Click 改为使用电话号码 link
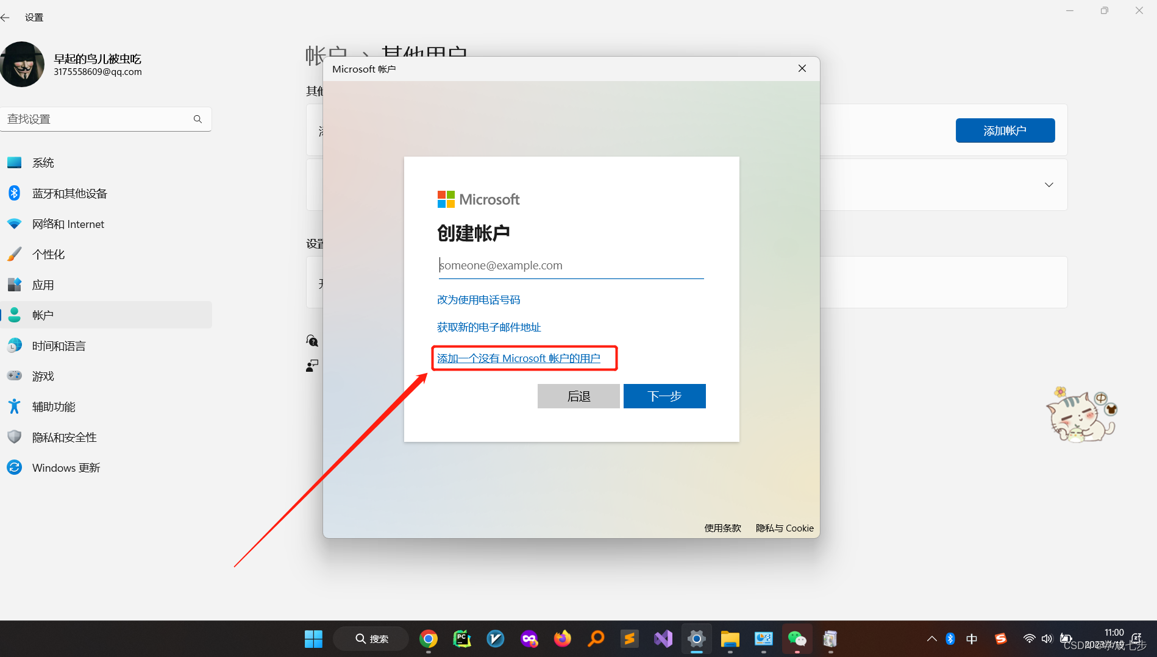1157x657 pixels. tap(479, 300)
